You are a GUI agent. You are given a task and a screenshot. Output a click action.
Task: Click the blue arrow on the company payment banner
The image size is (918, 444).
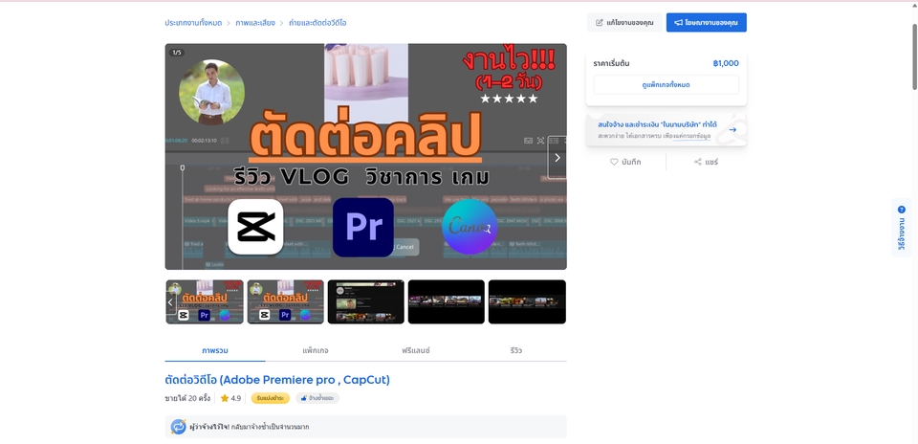732,129
